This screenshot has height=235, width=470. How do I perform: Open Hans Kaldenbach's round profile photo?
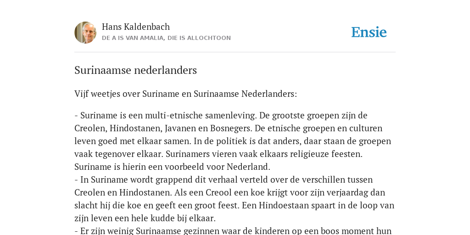(x=85, y=33)
